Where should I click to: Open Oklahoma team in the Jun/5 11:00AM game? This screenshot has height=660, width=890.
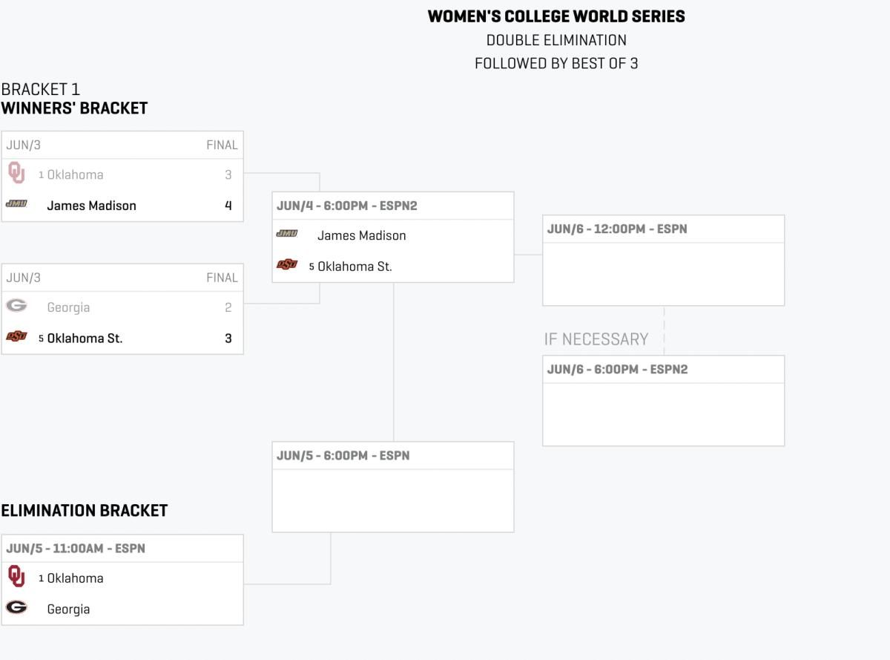coord(75,578)
